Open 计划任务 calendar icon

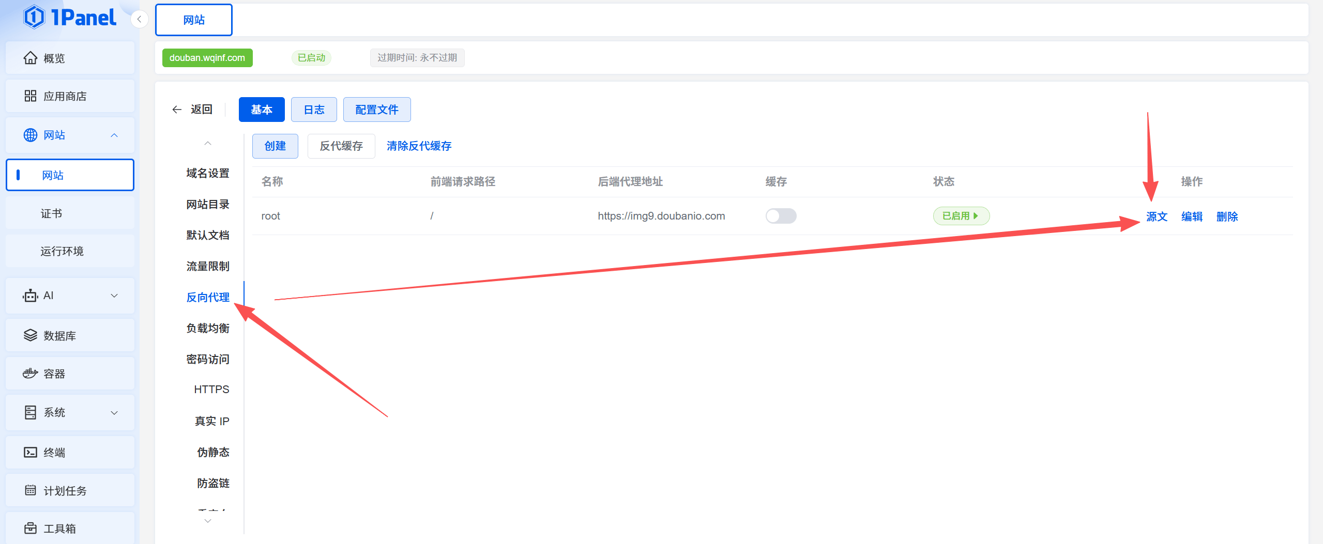(31, 490)
